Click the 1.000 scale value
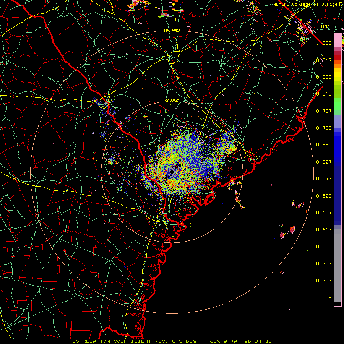 [x=324, y=43]
